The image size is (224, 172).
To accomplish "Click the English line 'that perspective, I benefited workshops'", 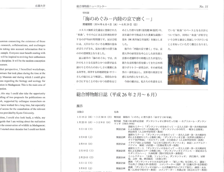I will tap(23, 69).
